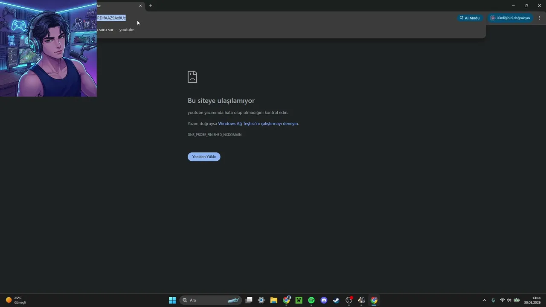Image resolution: width=546 pixels, height=307 pixels.
Task: Open OBS Studio from the taskbar
Action: [x=349, y=300]
